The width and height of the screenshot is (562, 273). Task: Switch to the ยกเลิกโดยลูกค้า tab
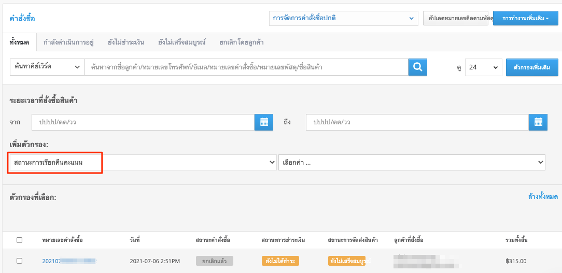242,42
